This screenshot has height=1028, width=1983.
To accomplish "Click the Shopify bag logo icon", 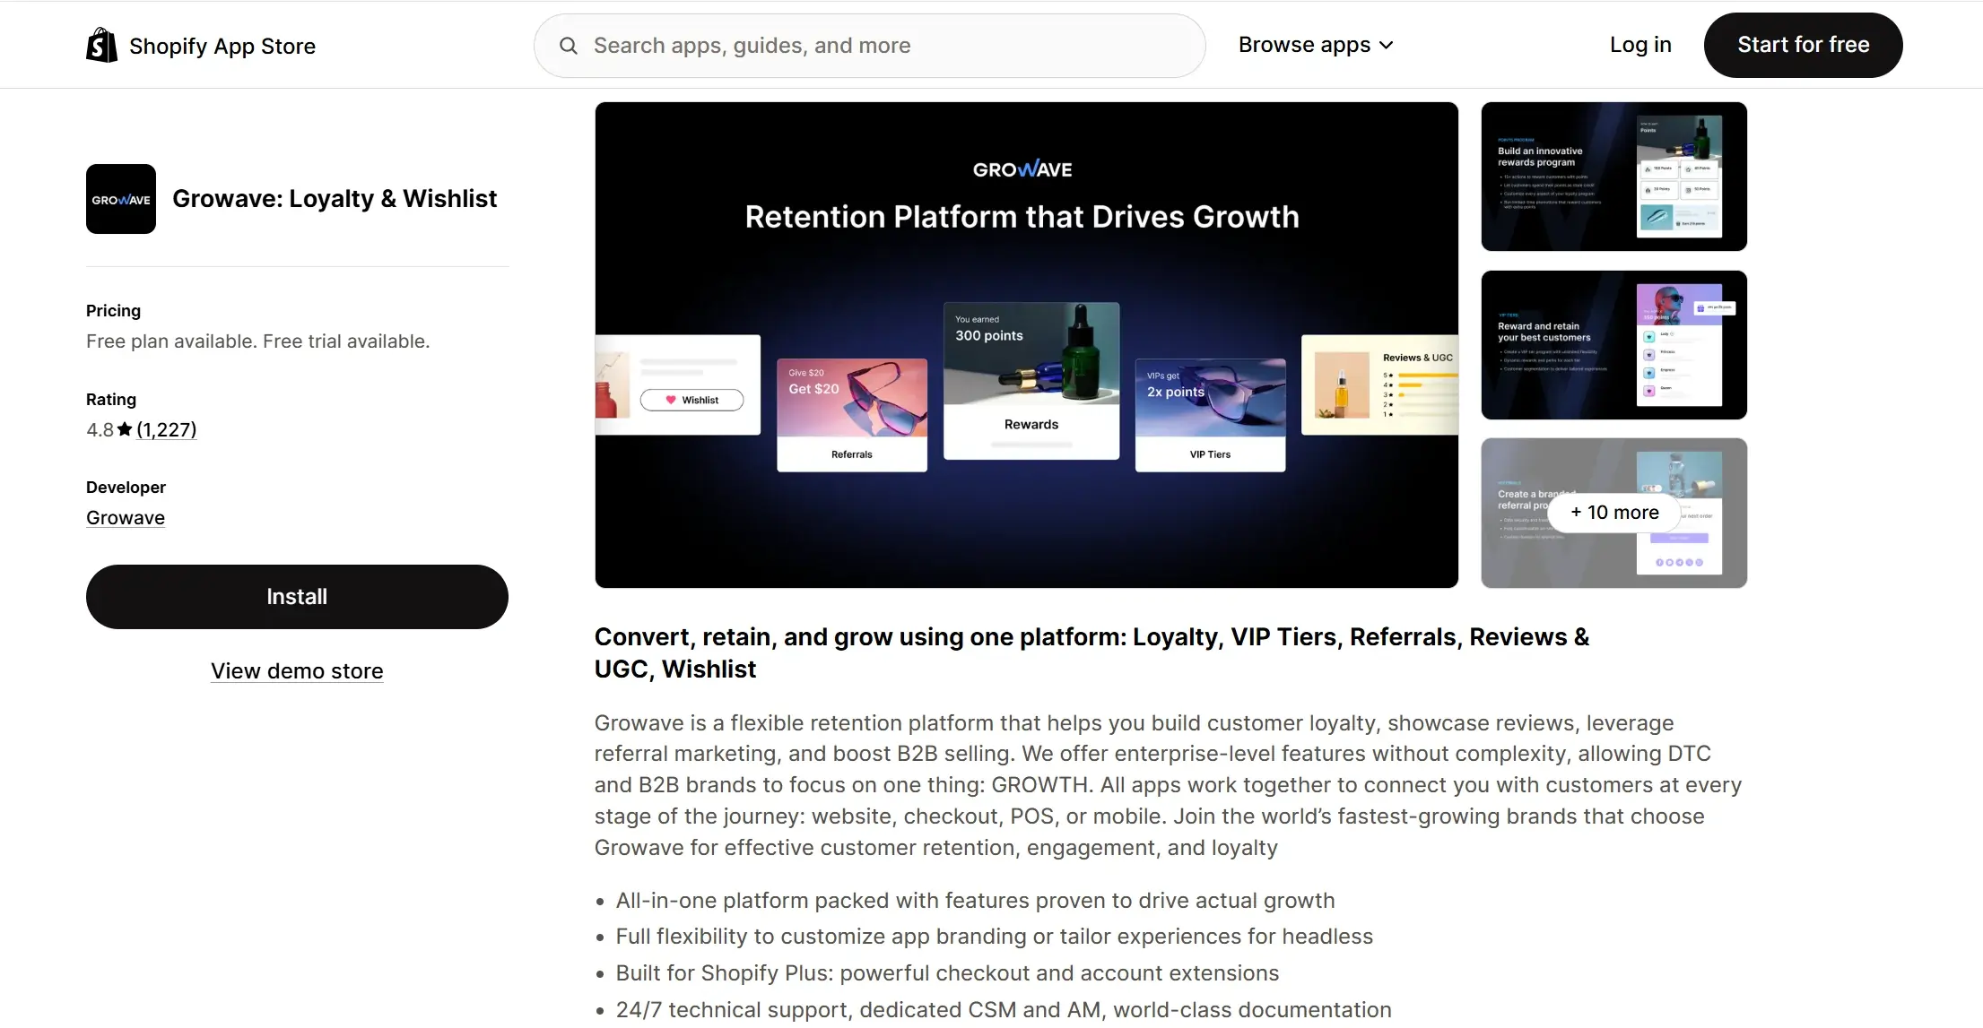I will click(x=101, y=45).
